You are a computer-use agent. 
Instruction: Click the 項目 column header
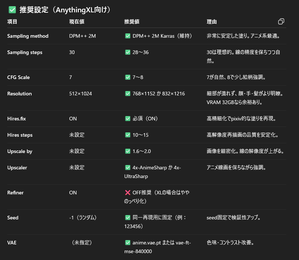12,22
